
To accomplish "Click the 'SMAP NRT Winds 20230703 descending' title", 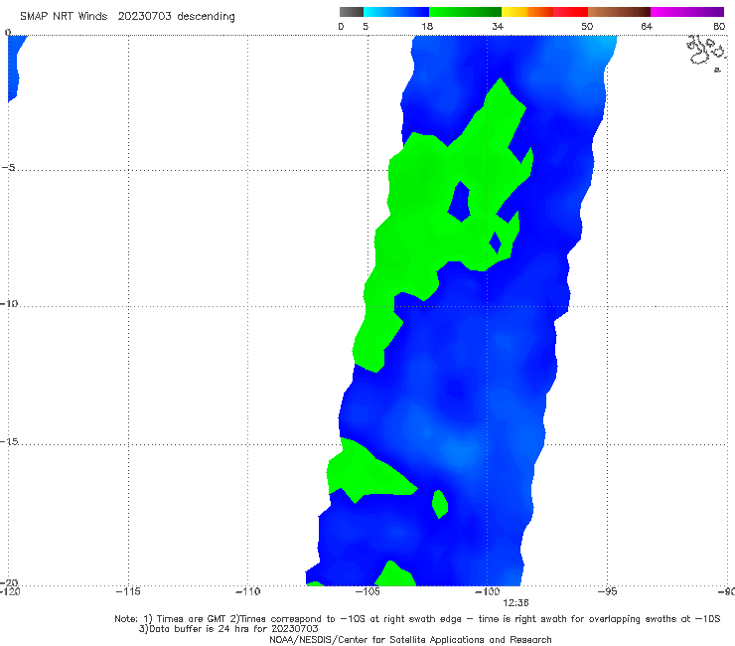I will pos(127,17).
